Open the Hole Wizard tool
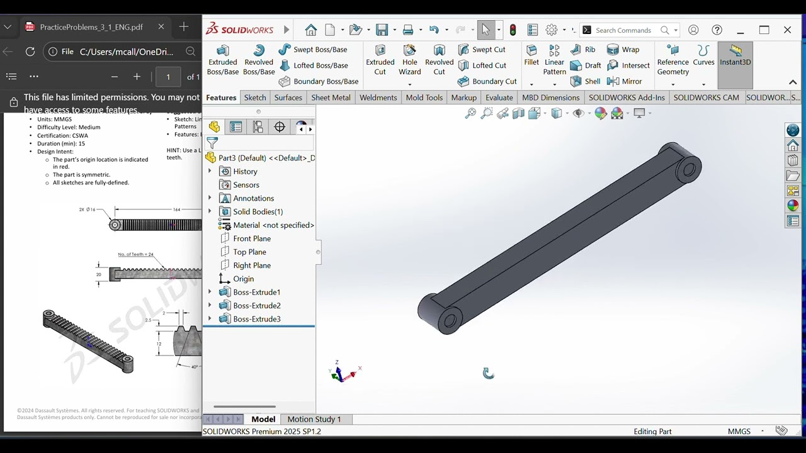 (410, 60)
